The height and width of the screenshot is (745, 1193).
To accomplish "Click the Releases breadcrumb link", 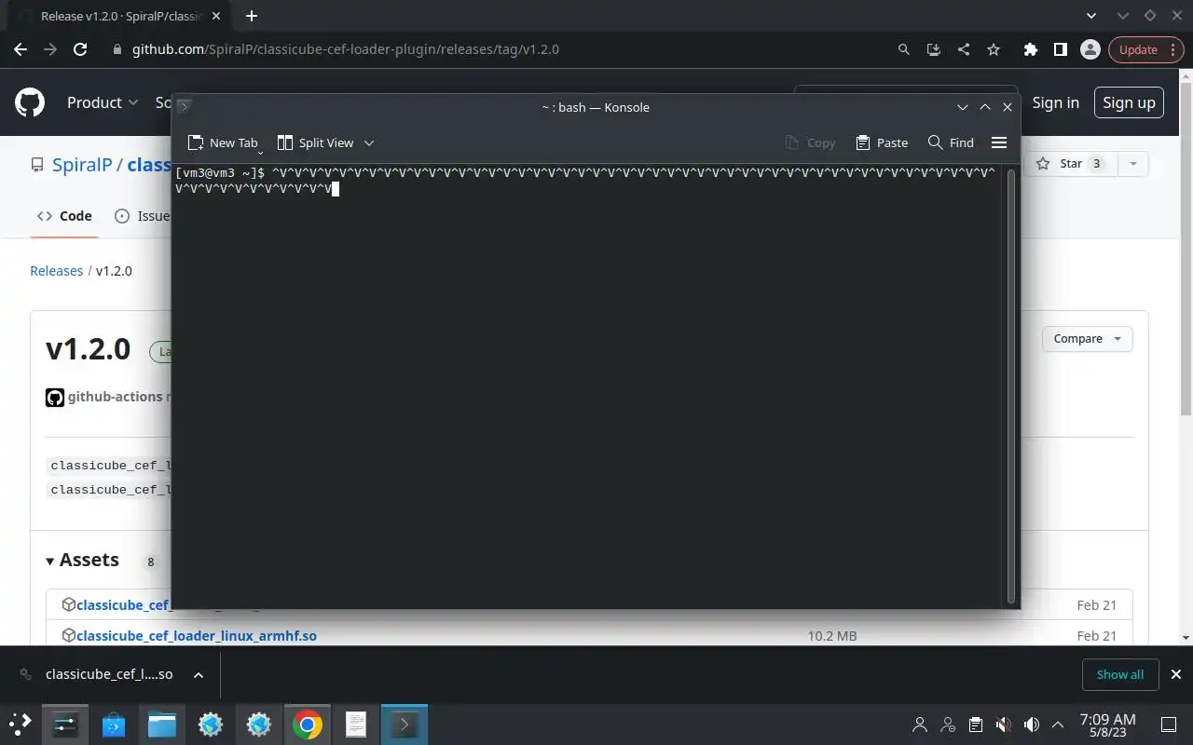I will click(x=56, y=271).
